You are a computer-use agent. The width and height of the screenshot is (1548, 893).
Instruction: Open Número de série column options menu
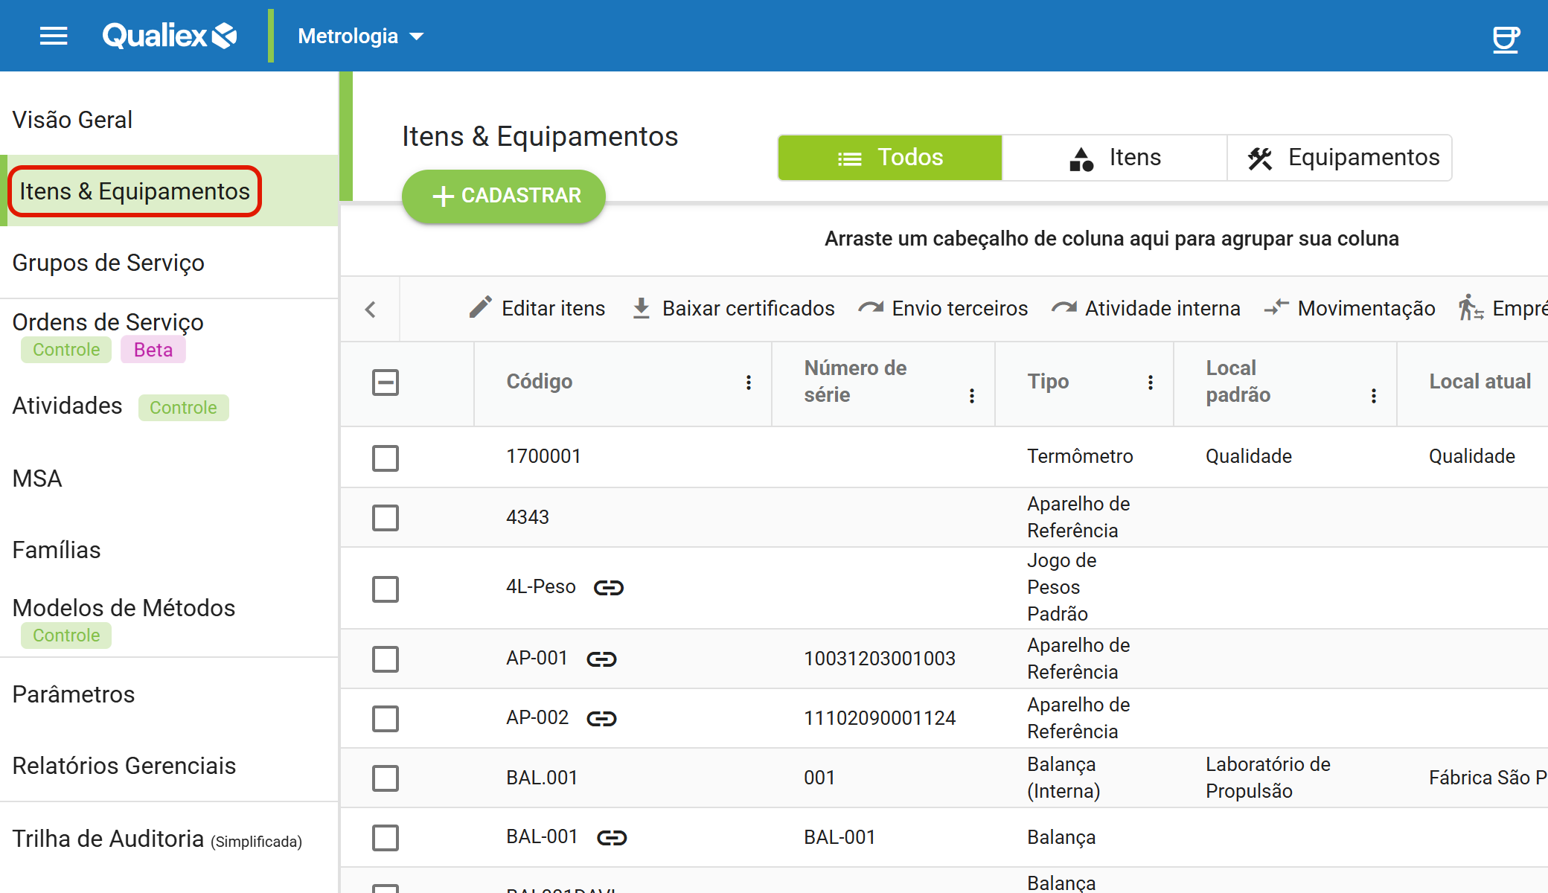[972, 395]
